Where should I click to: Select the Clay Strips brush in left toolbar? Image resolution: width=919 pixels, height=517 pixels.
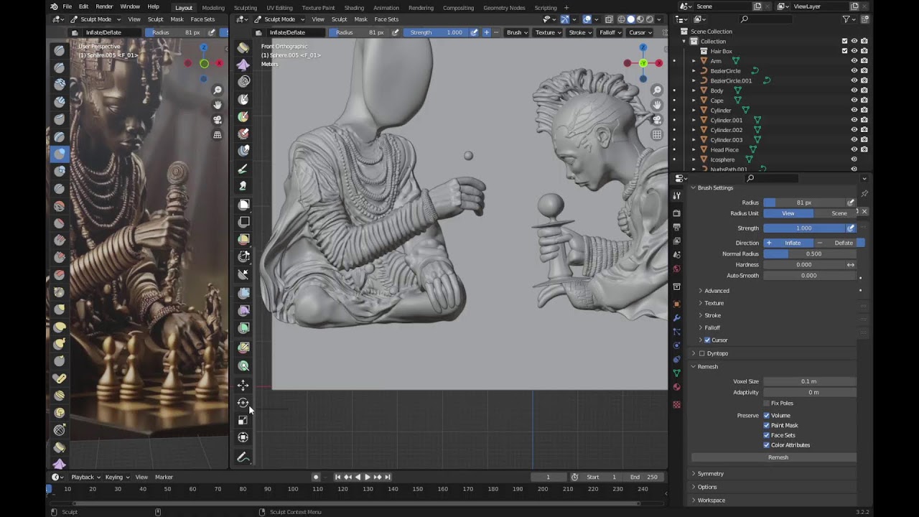coord(60,102)
